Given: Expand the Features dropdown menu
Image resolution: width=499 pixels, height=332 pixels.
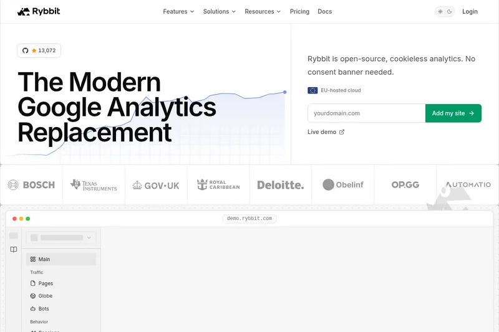Looking at the screenshot, I should point(178,11).
